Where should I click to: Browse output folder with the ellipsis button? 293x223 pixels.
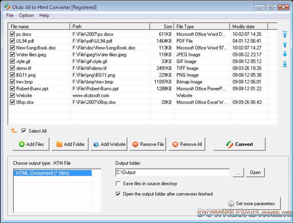(238, 172)
